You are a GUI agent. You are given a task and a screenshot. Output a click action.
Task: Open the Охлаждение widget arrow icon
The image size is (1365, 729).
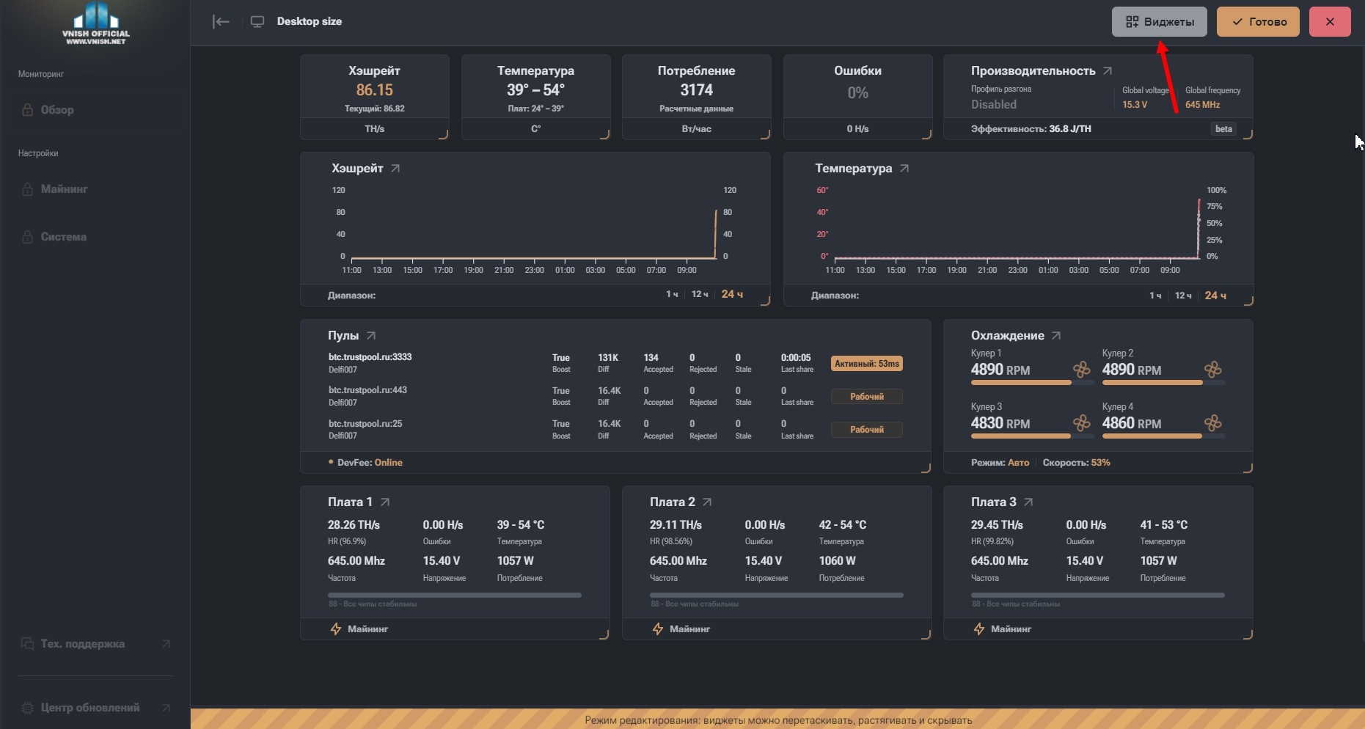coord(1056,335)
